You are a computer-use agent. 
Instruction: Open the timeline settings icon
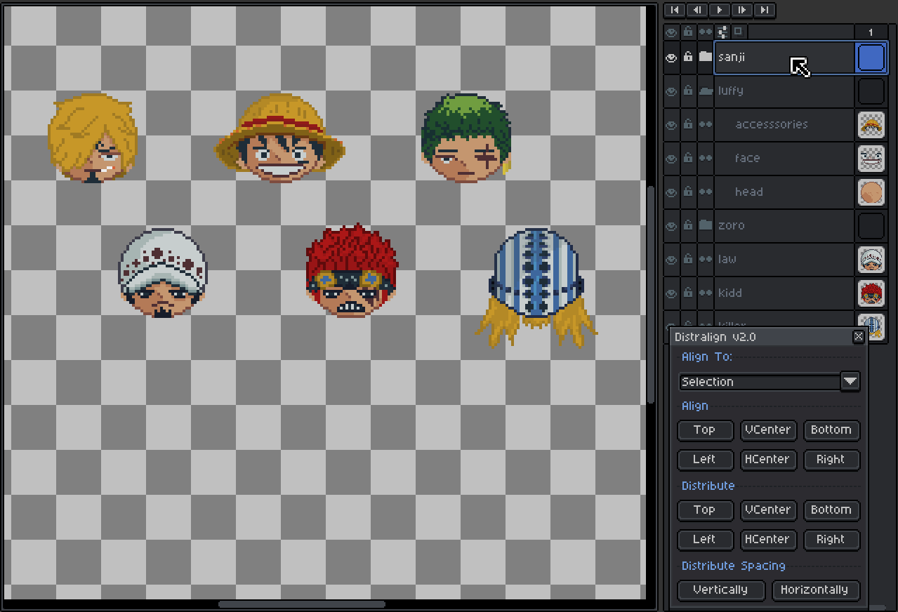[722, 32]
